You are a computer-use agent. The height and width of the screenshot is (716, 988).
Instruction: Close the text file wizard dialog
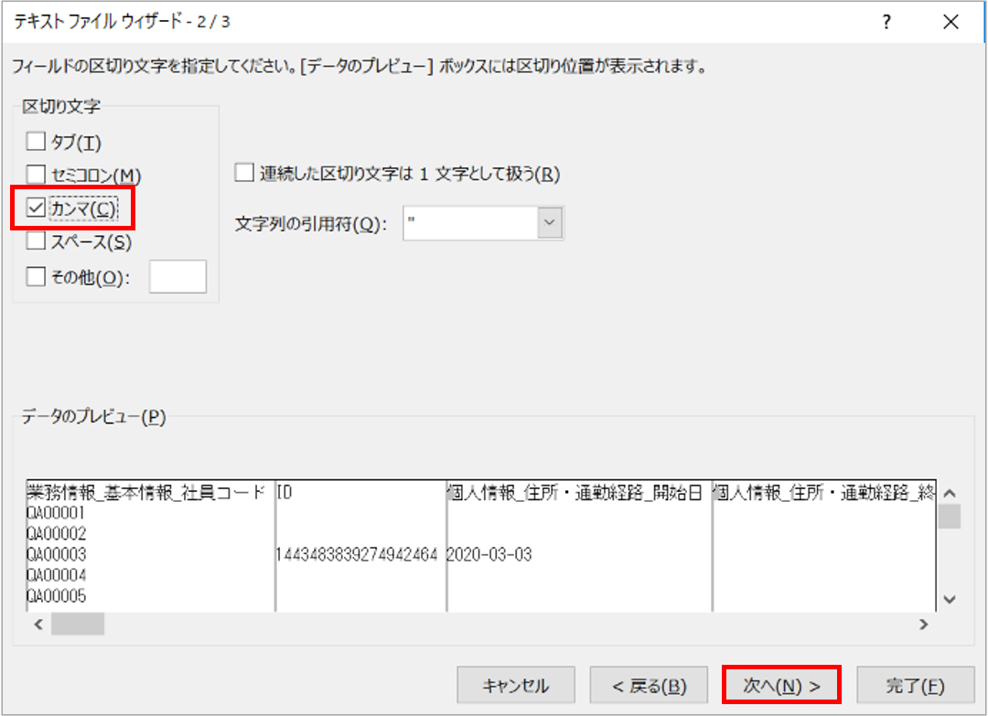(950, 22)
